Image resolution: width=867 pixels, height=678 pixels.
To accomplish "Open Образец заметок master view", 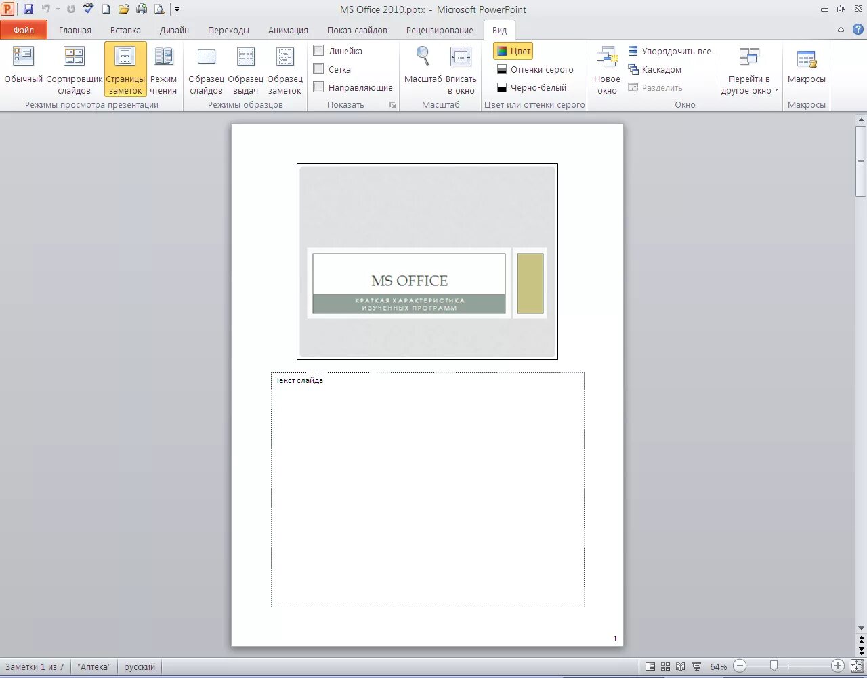I will (x=284, y=68).
